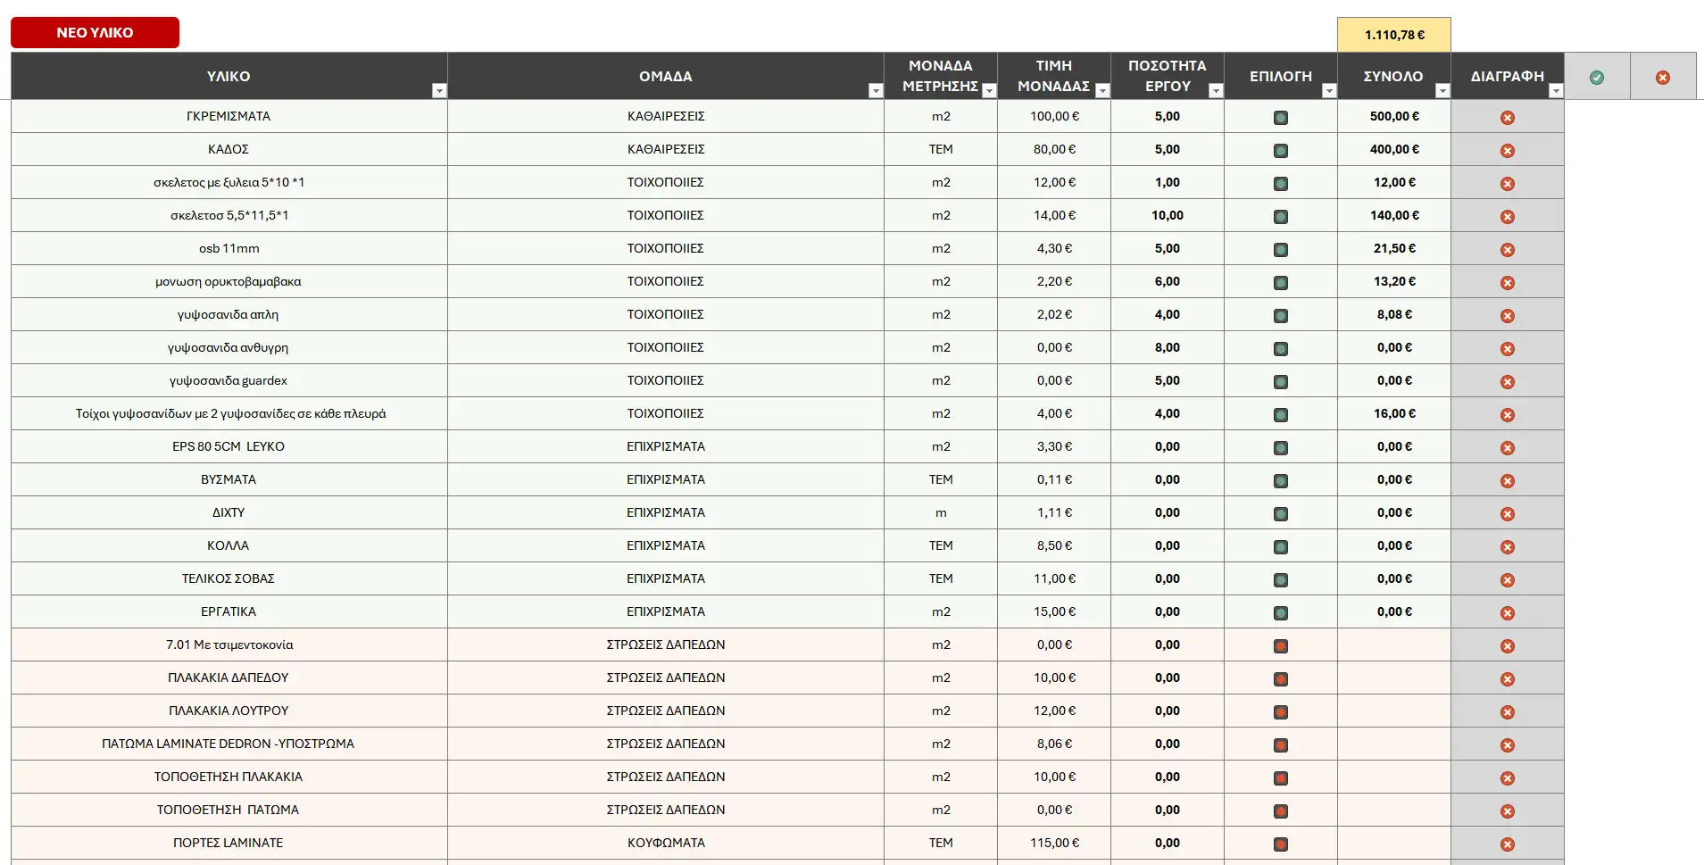This screenshot has height=865, width=1704.
Task: Open the ΟΜΑΔΑ column filter dropdown
Action: (875, 91)
